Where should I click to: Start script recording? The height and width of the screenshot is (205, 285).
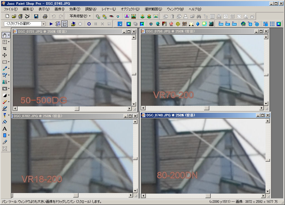(89, 24)
